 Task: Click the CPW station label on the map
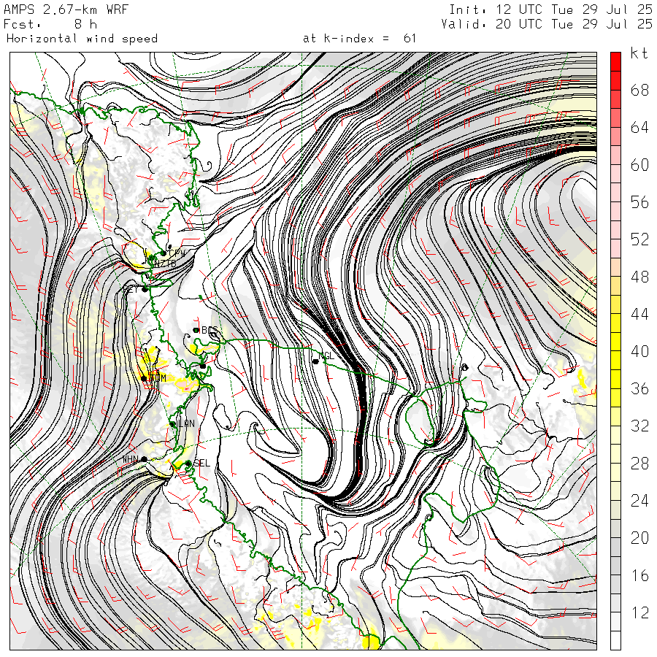[x=177, y=253]
